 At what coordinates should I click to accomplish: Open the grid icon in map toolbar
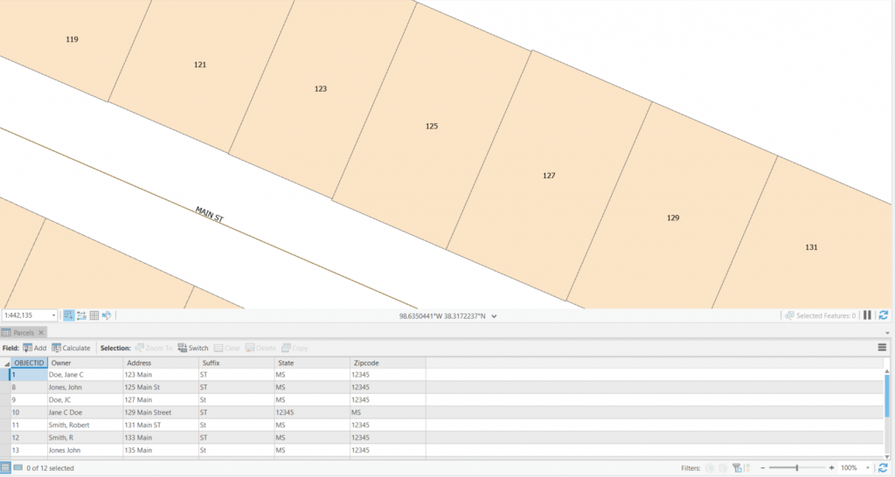[94, 315]
